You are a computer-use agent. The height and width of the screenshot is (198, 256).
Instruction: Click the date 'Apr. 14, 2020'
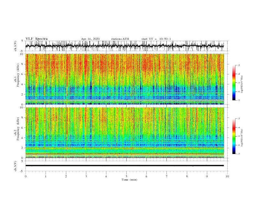click(x=90, y=39)
